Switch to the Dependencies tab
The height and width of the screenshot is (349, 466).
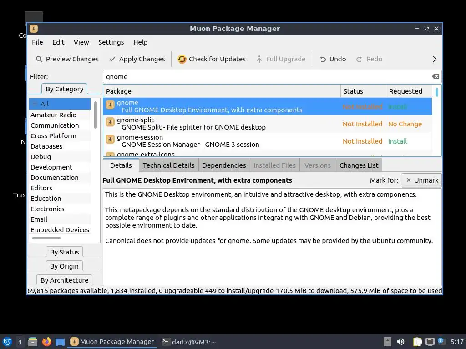point(224,165)
